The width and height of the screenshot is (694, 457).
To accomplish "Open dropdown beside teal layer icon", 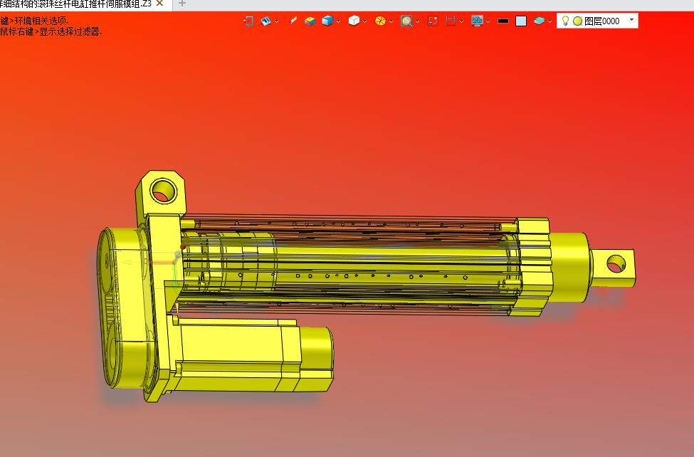I will [550, 21].
